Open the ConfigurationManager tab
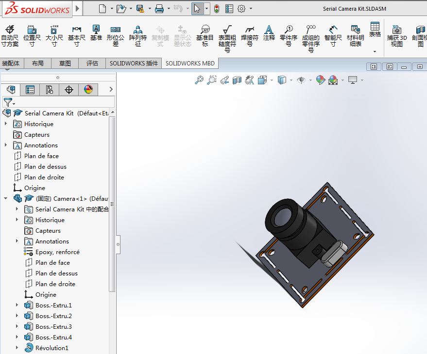 (x=49, y=89)
